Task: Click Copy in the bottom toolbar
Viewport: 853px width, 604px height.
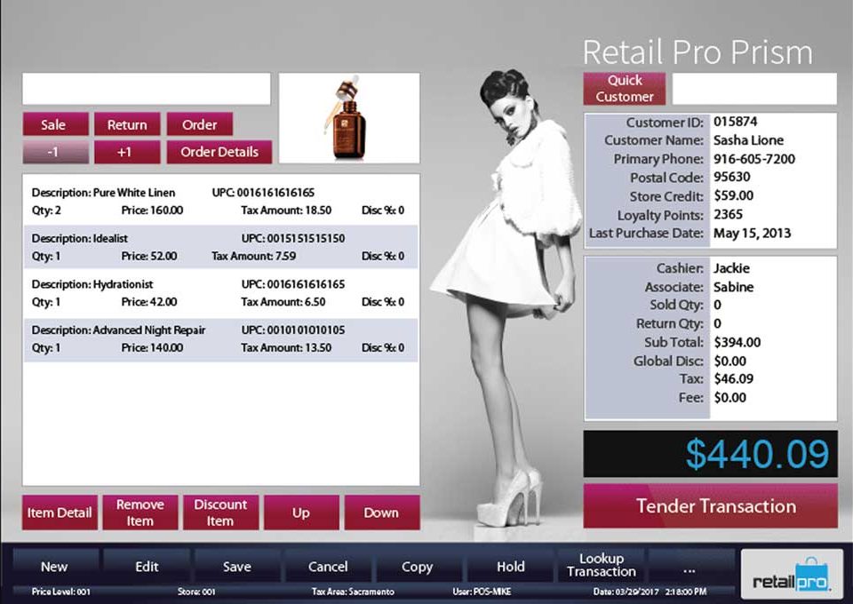Action: coord(418,567)
